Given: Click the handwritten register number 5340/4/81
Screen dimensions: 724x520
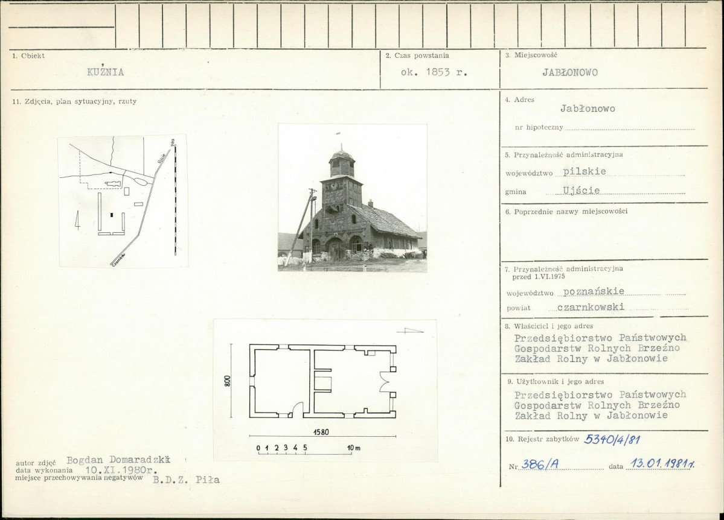Looking at the screenshot, I should click(612, 439).
